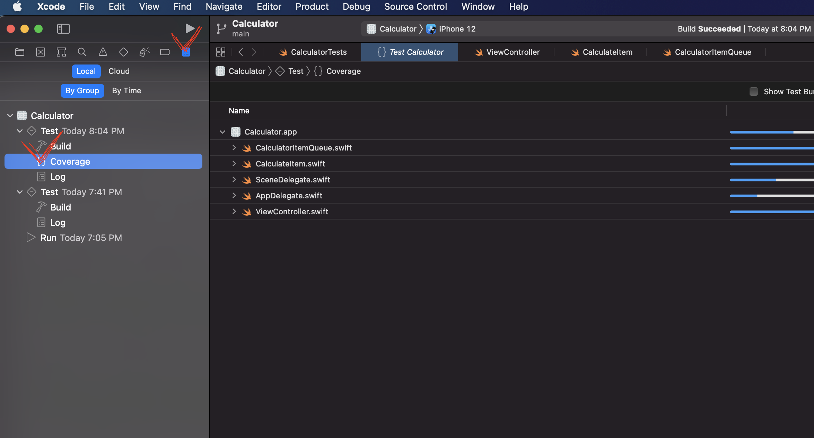Open the Debug navigator spray icon
The width and height of the screenshot is (814, 438).
145,52
